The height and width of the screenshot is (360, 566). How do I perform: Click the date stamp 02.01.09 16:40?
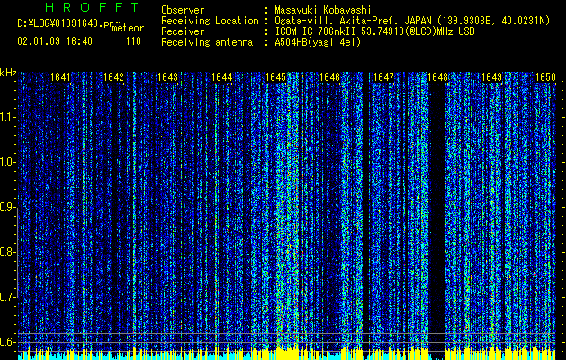tap(55, 41)
